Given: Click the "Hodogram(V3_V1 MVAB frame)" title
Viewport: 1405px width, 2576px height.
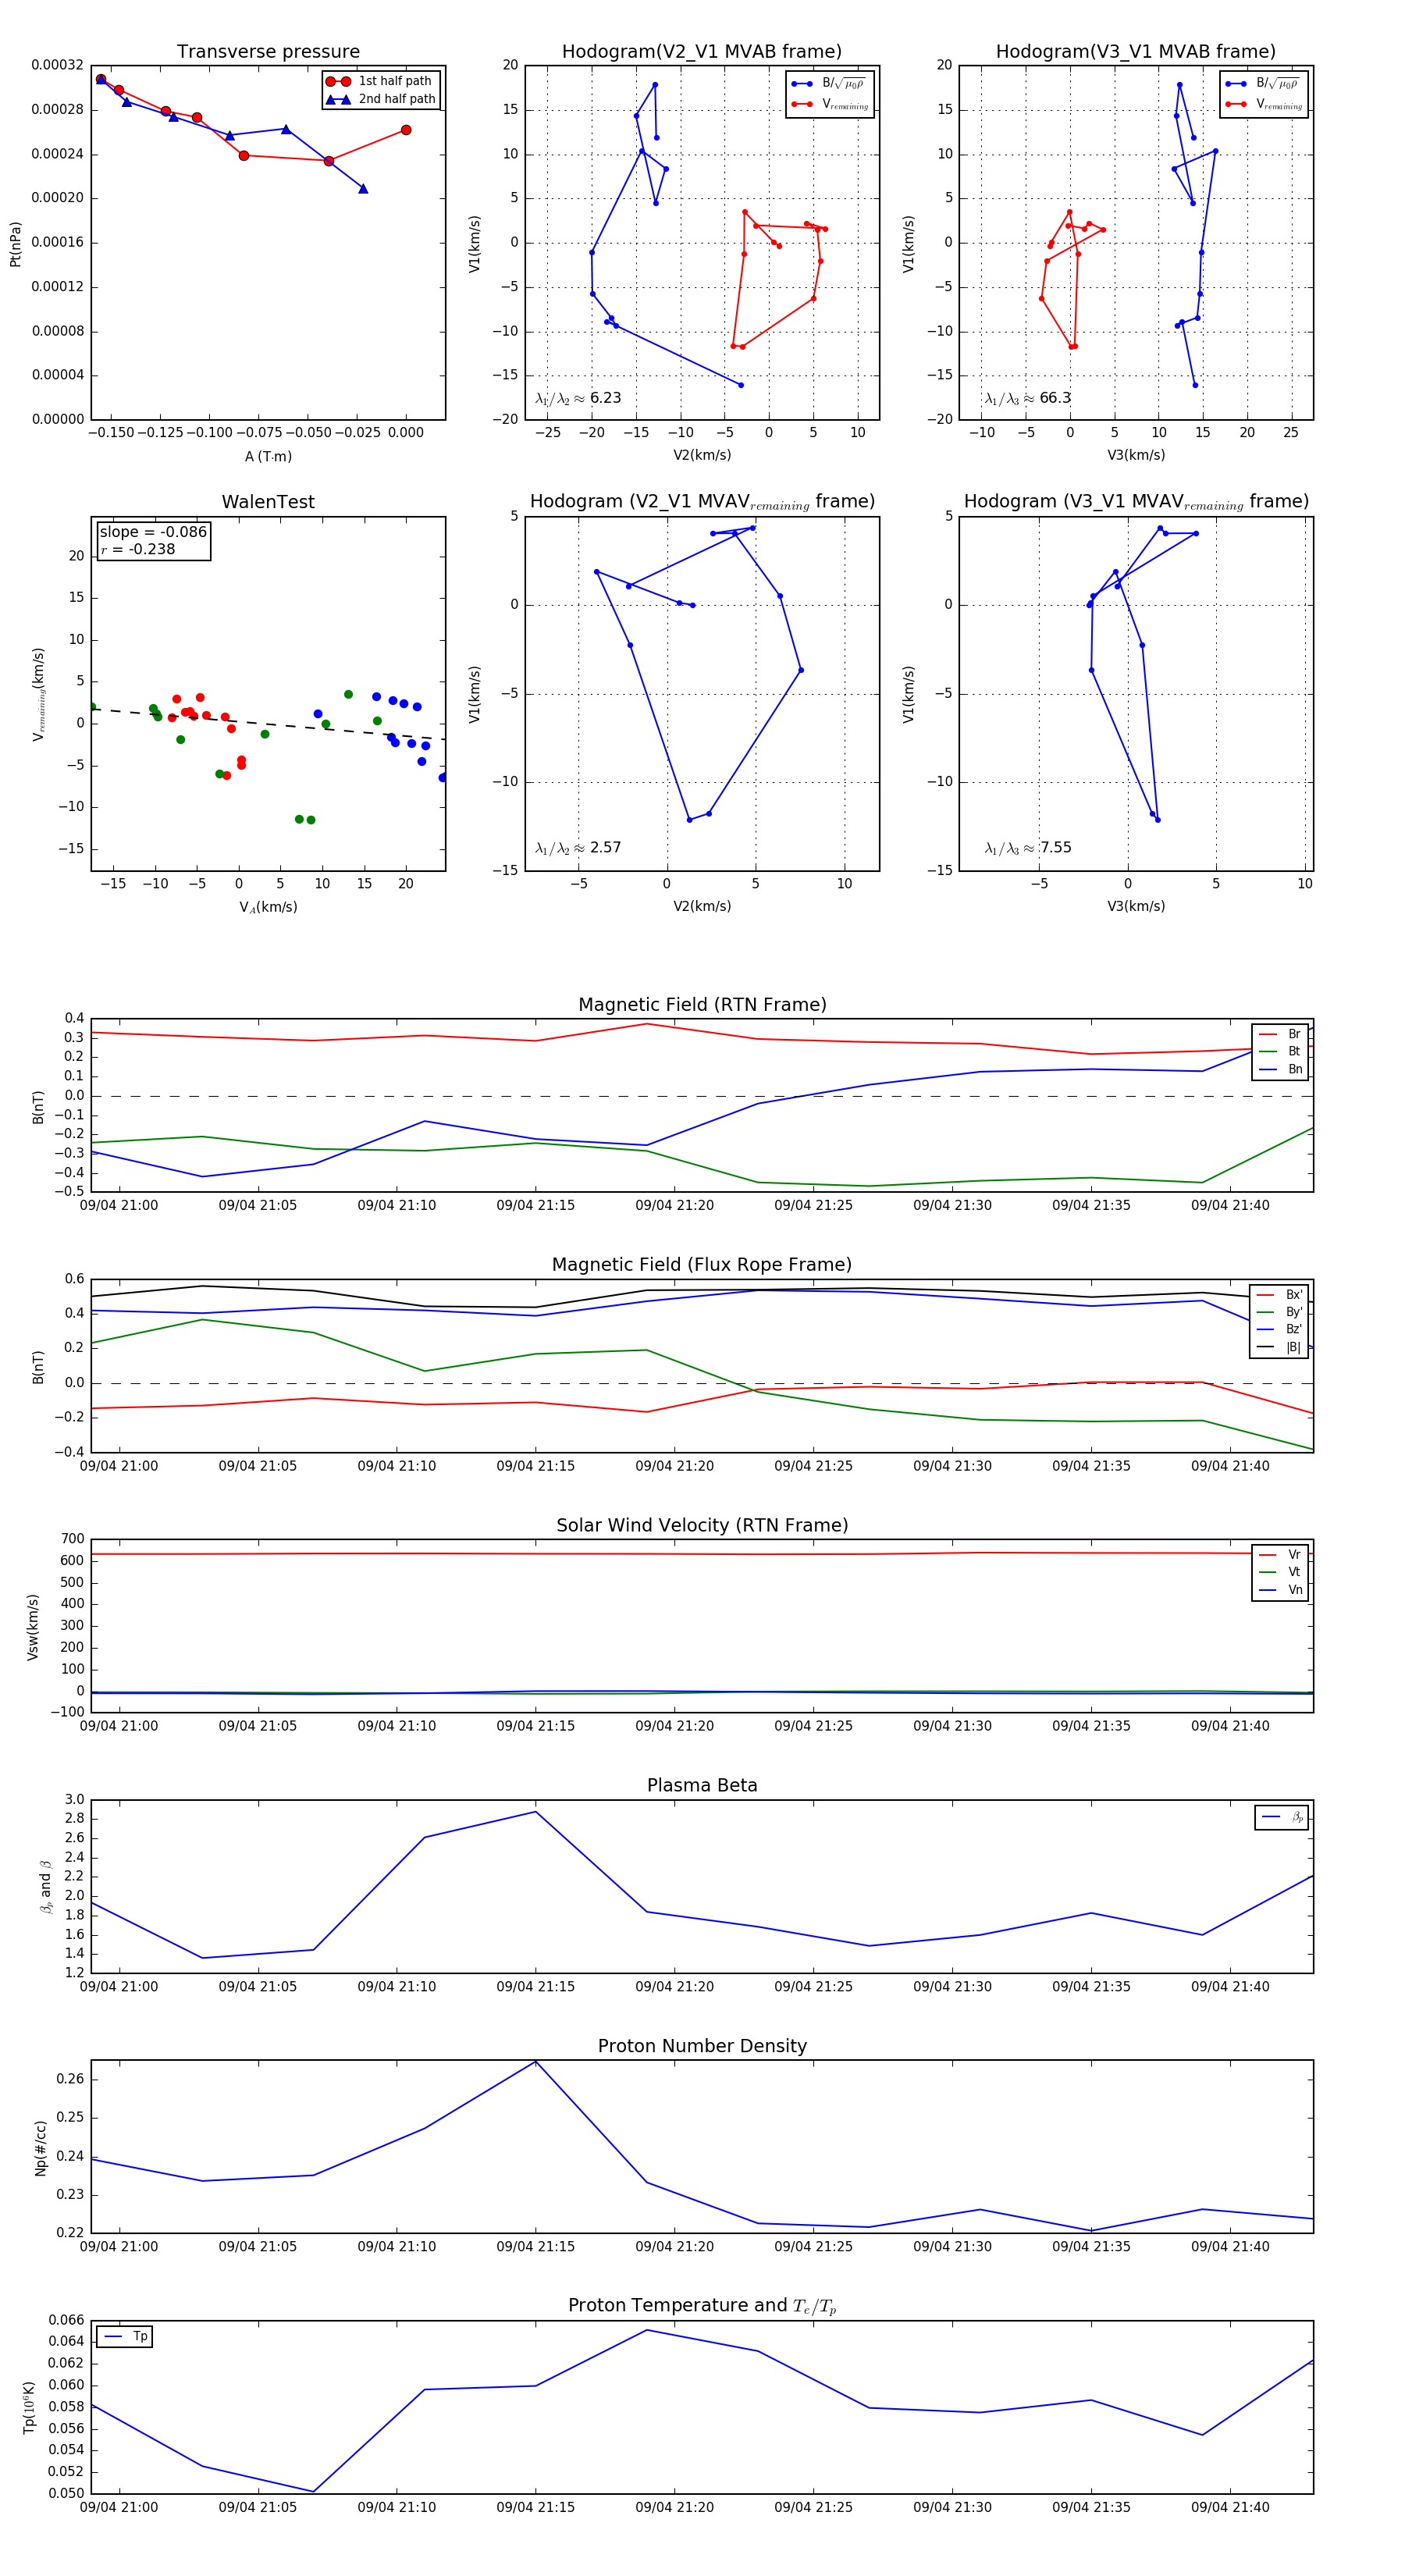Looking at the screenshot, I should [1136, 52].
